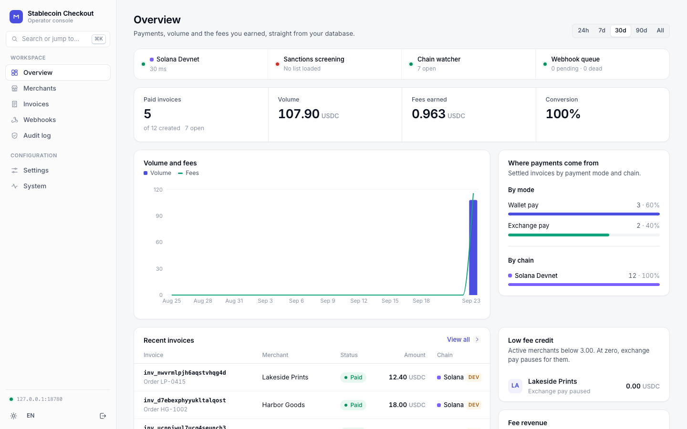Click the 127.0.0.1:18780 host address
Viewport: 687px width, 429px height.
tap(40, 399)
